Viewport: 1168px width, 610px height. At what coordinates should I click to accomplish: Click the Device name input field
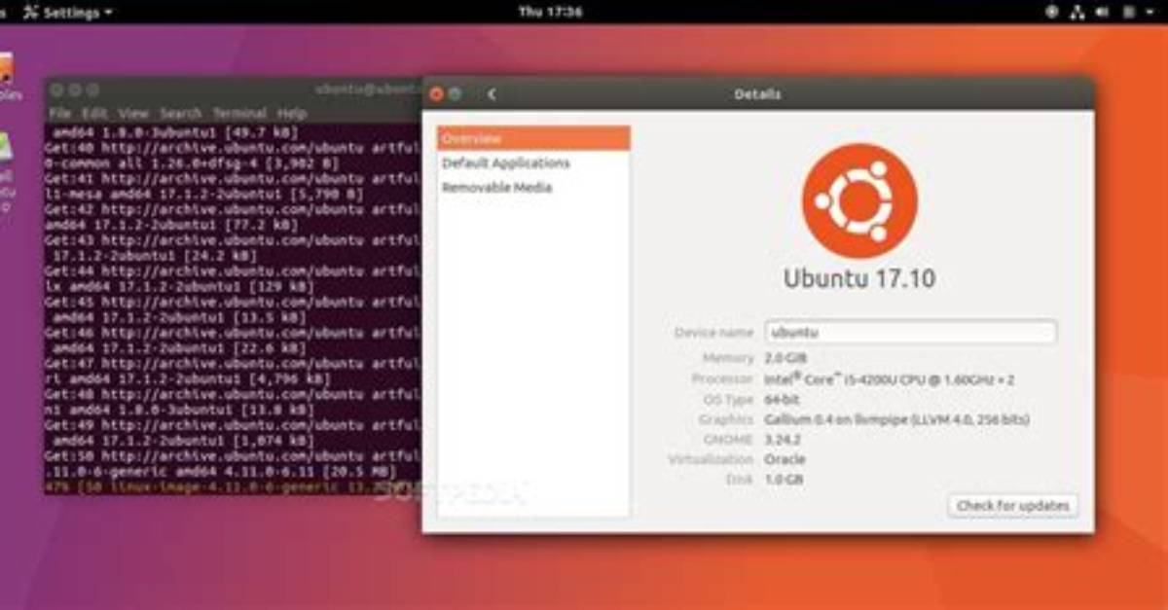tap(910, 332)
